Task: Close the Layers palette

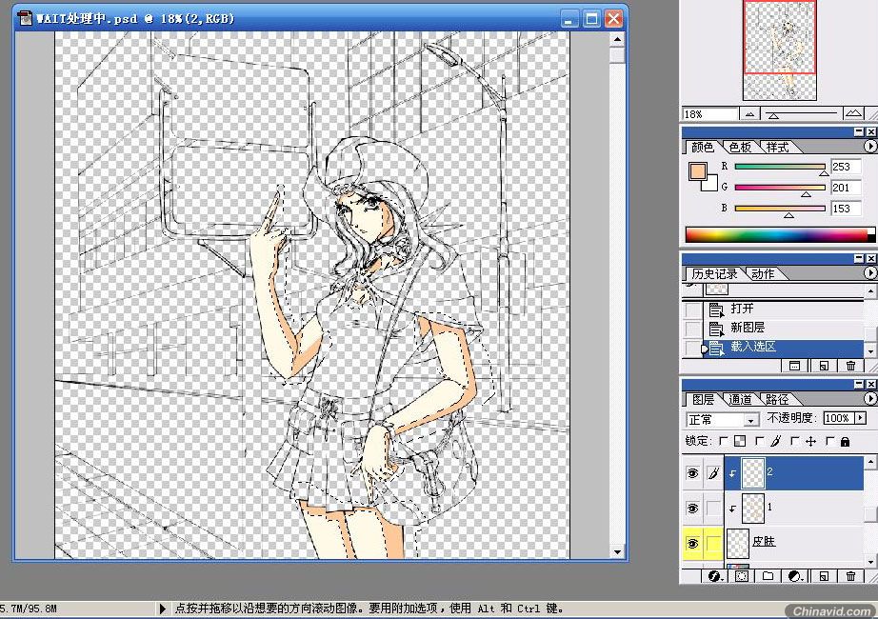Action: pyautogui.click(x=870, y=384)
